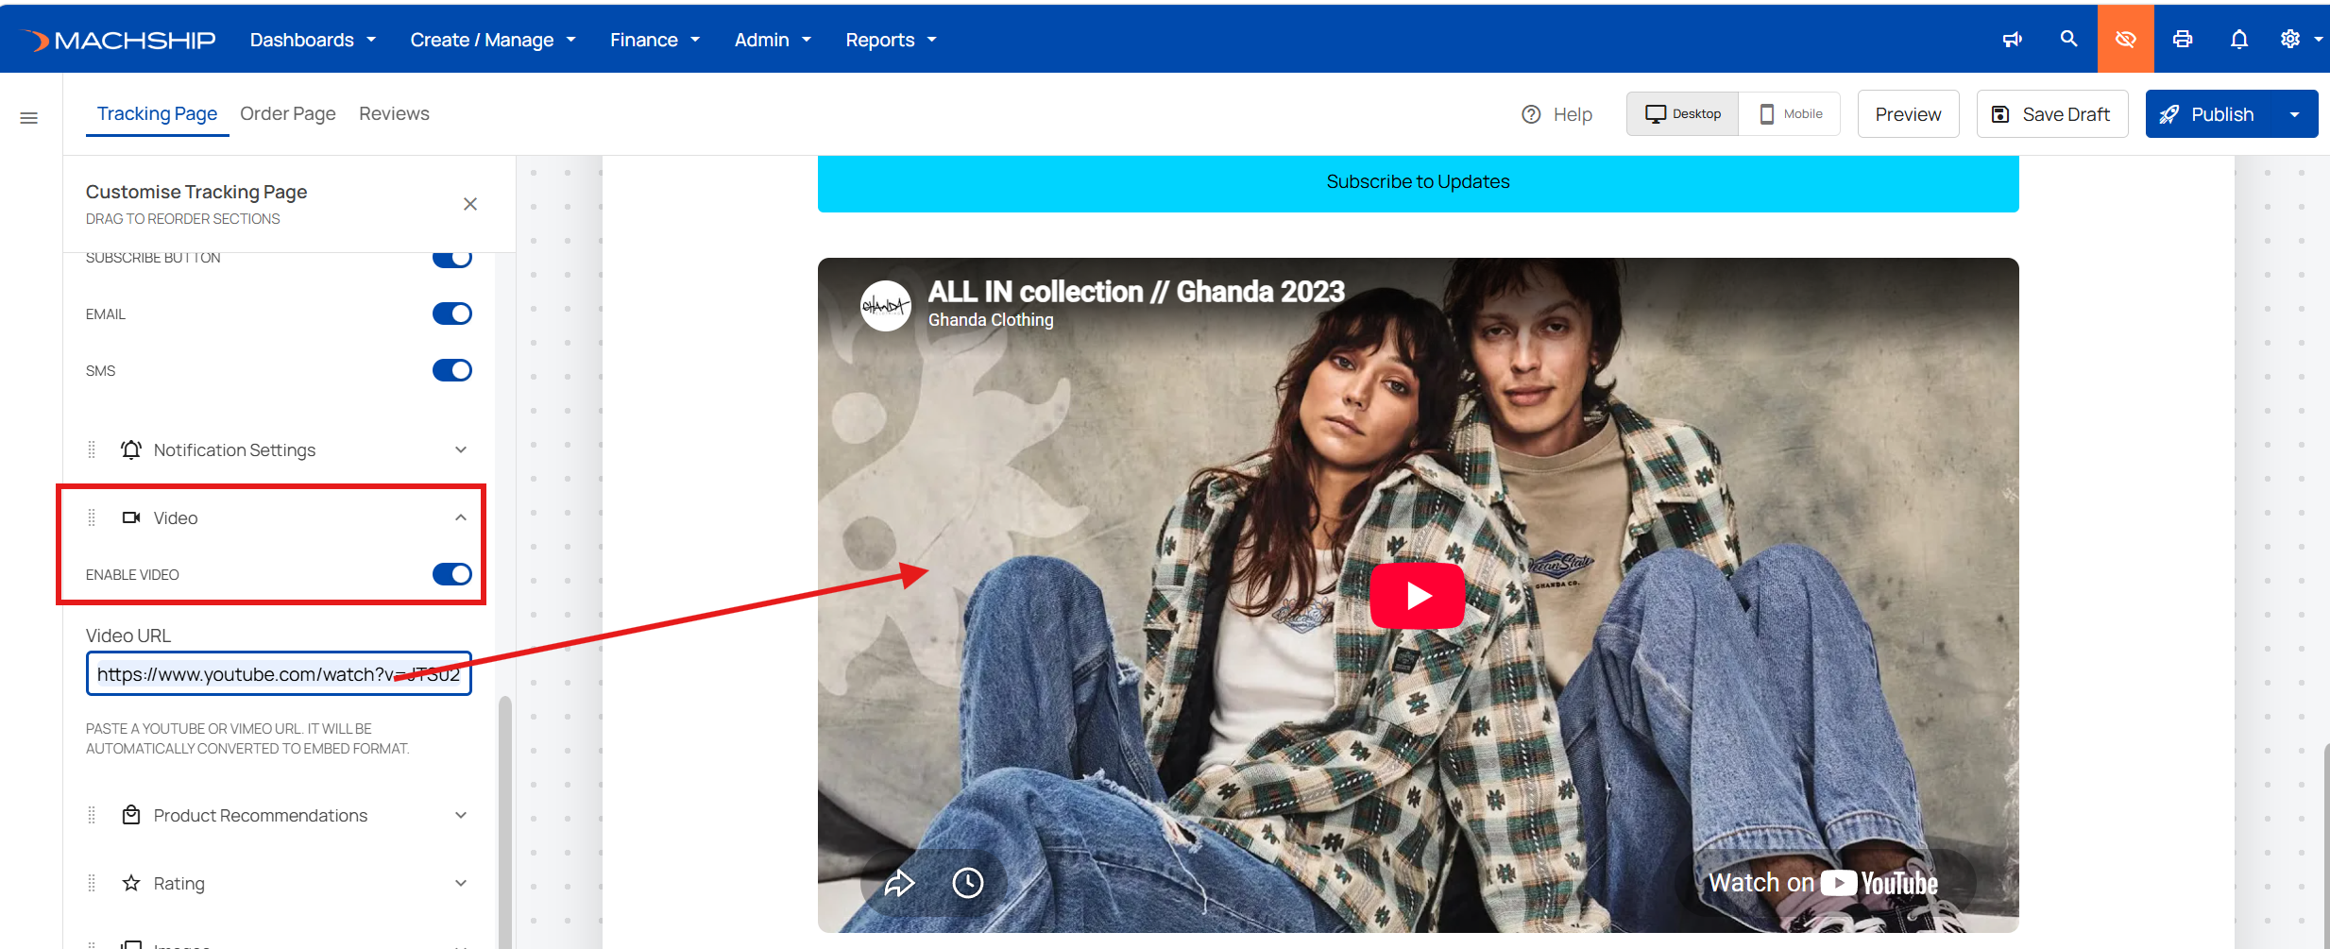This screenshot has width=2330, height=949.
Task: Click the Product Recommendations bag icon
Action: coord(131,814)
